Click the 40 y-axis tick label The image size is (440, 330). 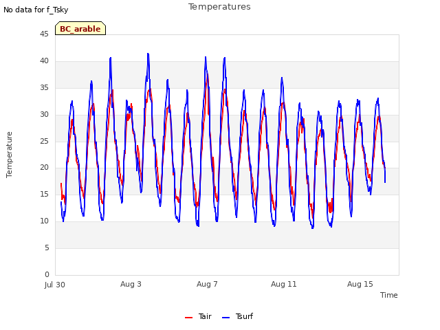tap(44, 60)
